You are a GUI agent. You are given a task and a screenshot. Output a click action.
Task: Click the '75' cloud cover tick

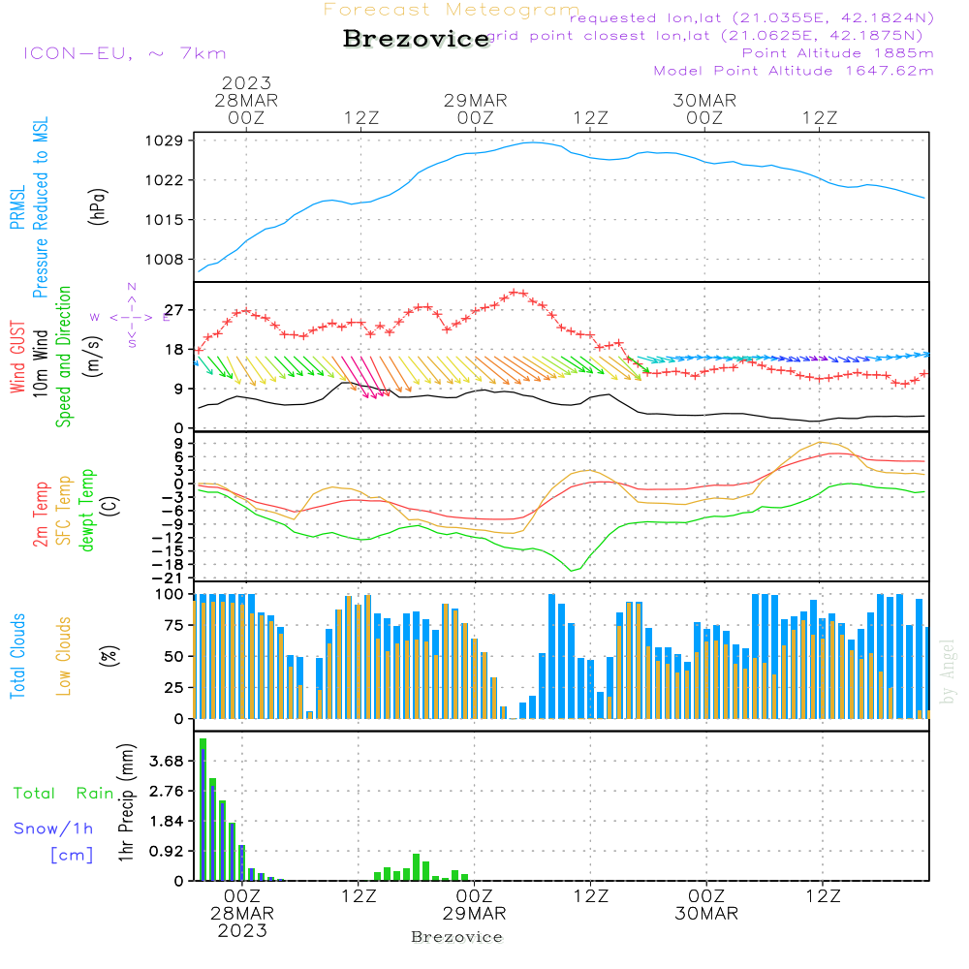(174, 625)
